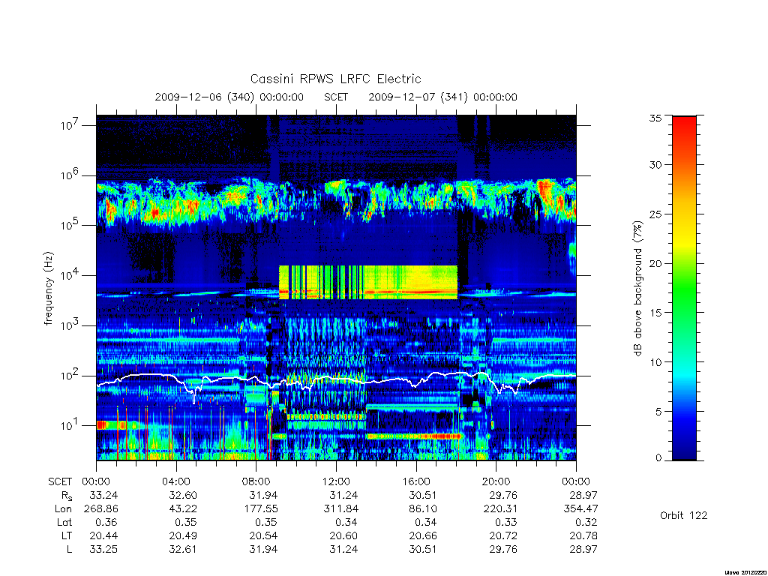Click the Lat value 0.33
The image size is (768, 576).
[x=506, y=522]
